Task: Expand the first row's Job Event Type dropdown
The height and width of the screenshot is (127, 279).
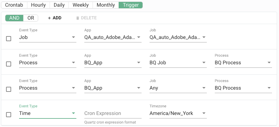Action: click(x=47, y=37)
